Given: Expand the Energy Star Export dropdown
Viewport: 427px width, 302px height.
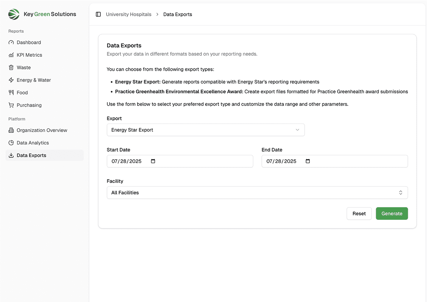Looking at the screenshot, I should point(205,130).
